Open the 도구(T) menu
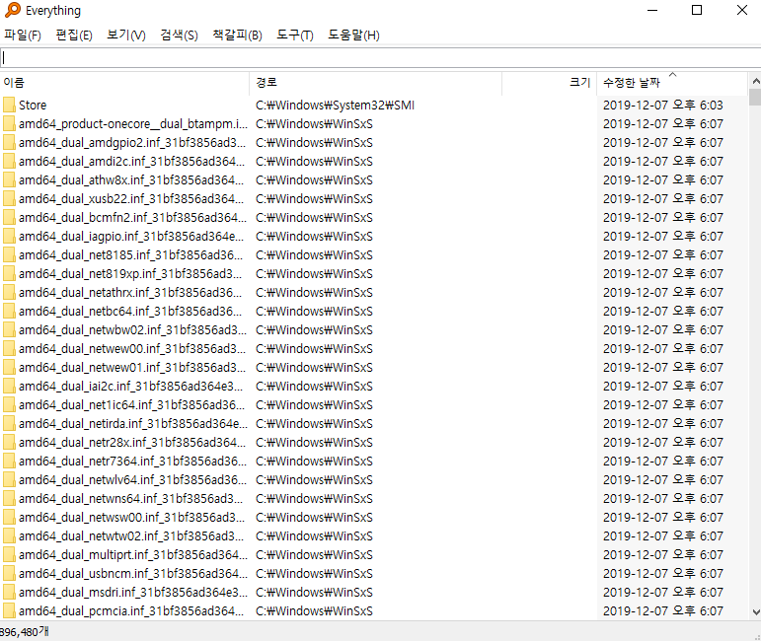Screen dimensions: 761x641 (295, 35)
